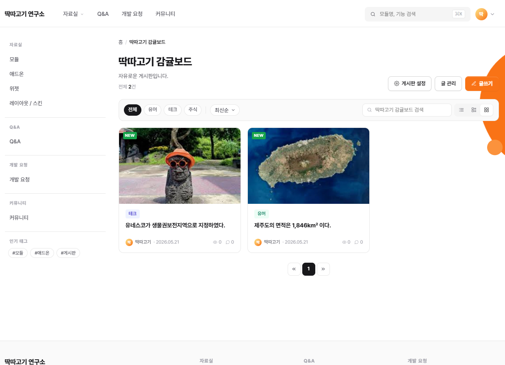This screenshot has width=505, height=365.
Task: Go to the last page with »
Action: 323,269
